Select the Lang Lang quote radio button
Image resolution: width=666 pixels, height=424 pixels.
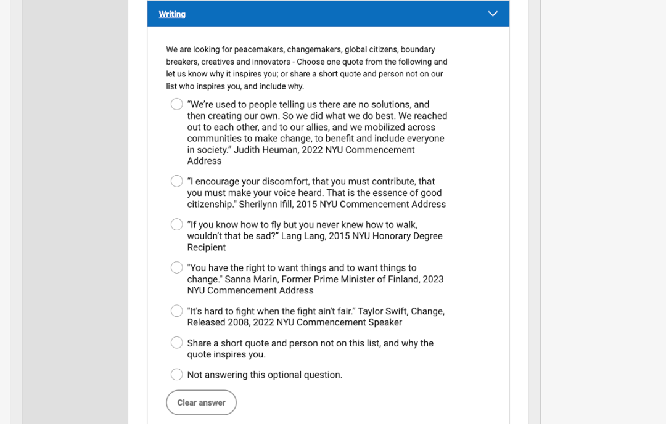pos(177,224)
